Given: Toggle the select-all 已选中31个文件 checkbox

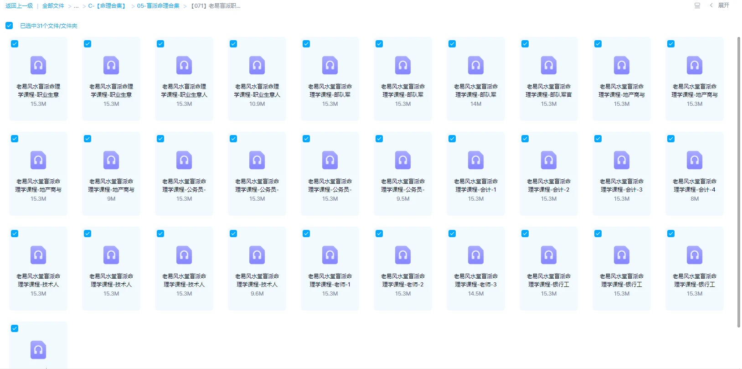Looking at the screenshot, I should coord(9,26).
